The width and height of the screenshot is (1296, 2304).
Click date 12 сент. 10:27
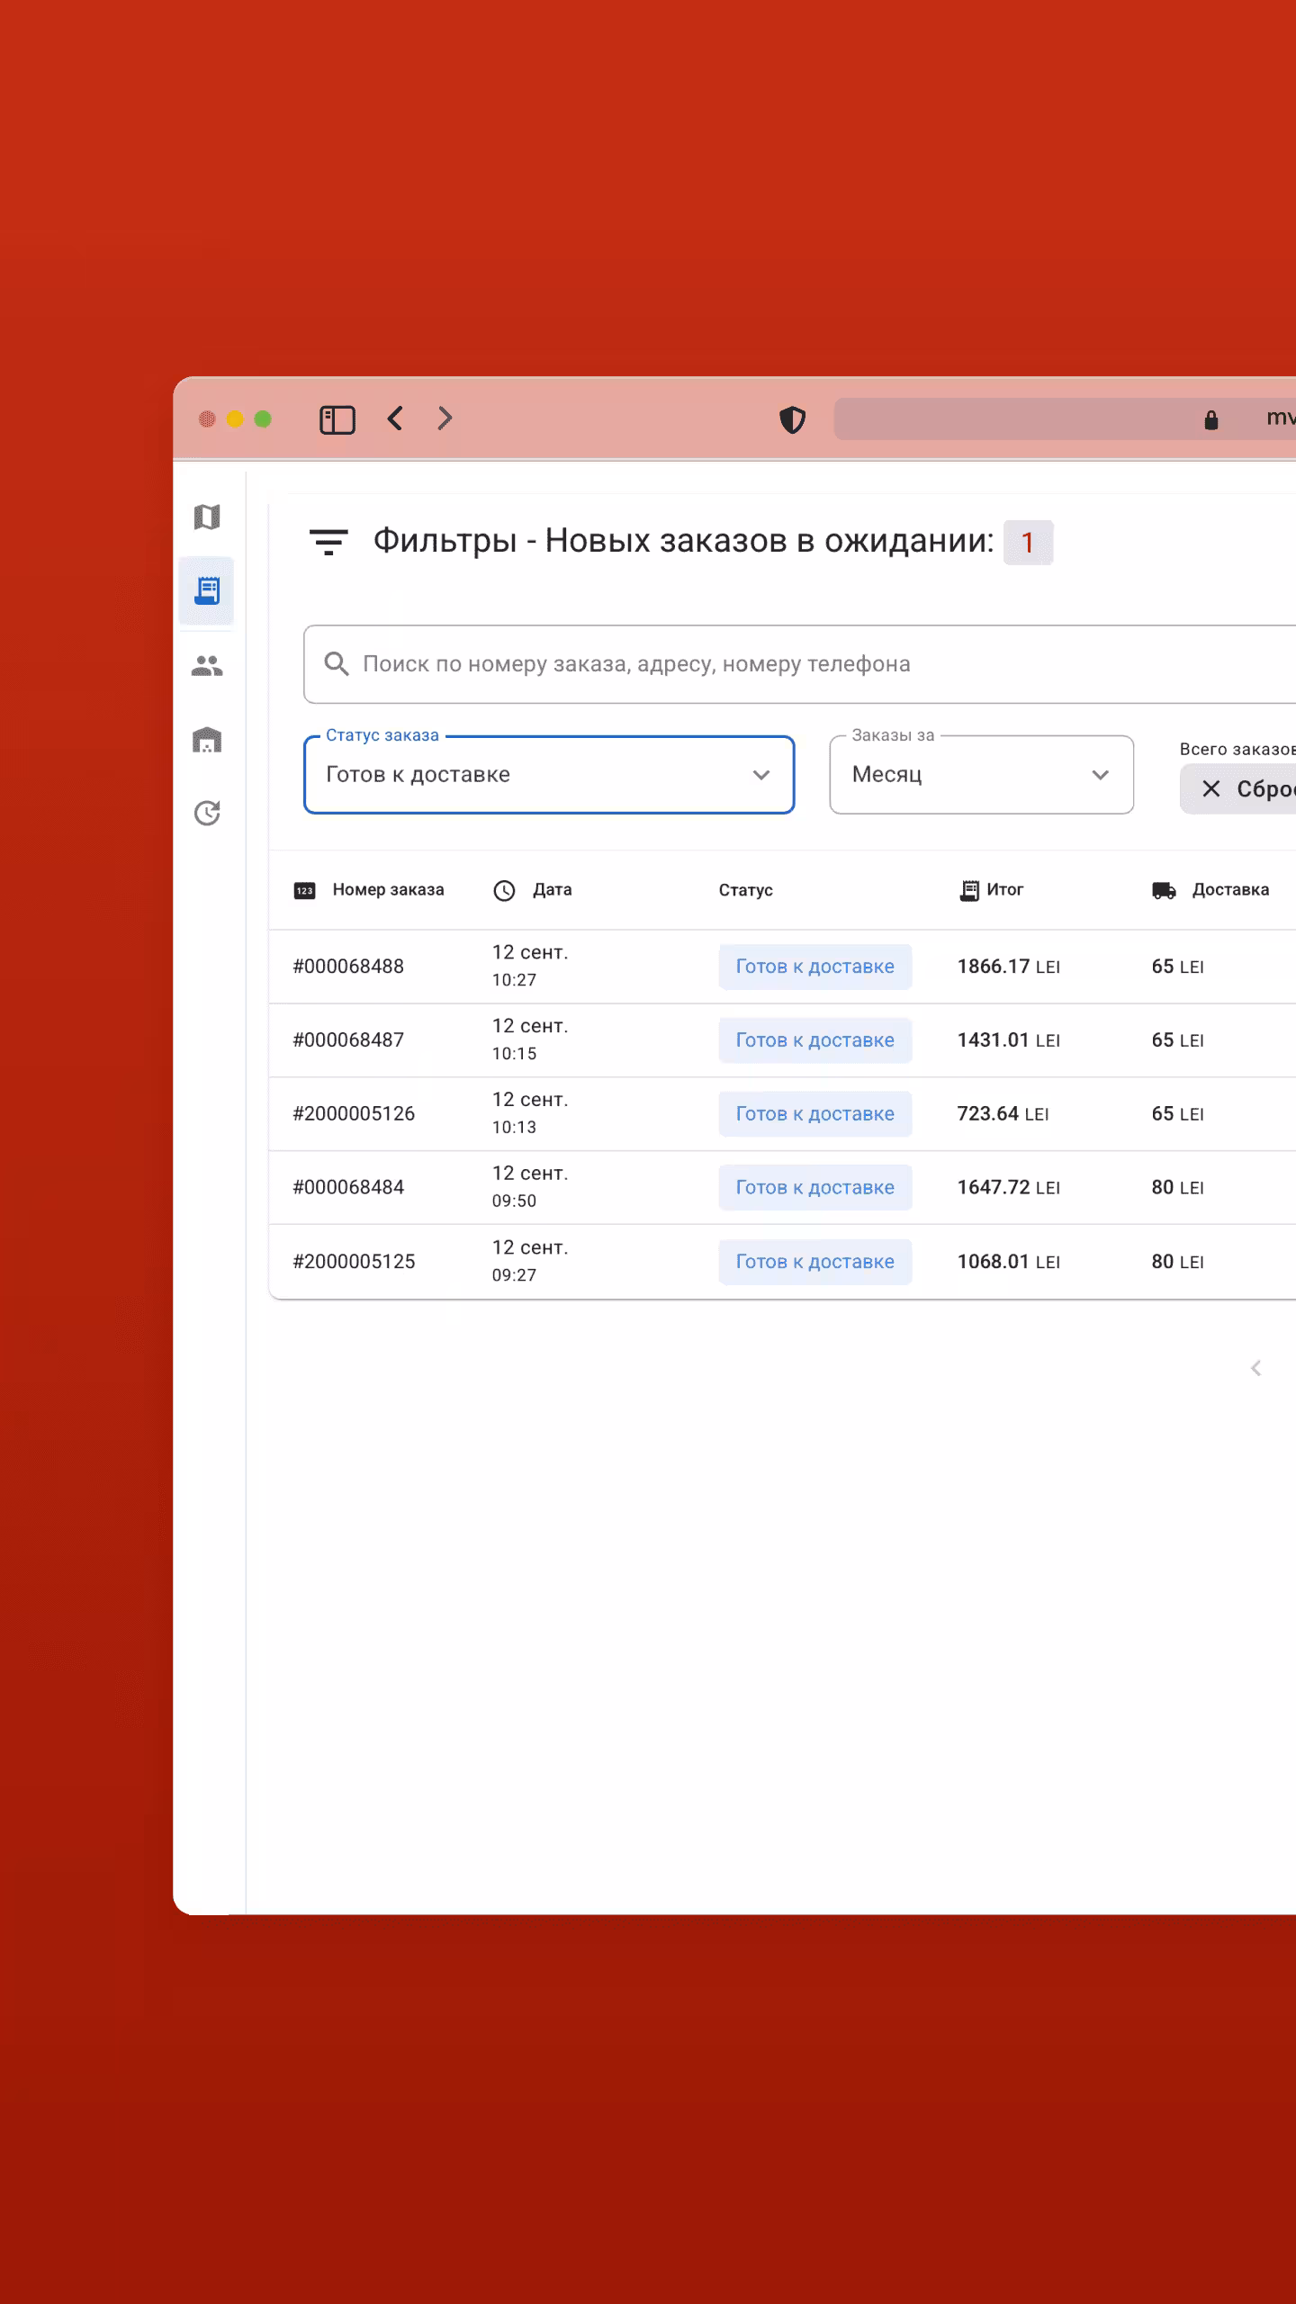tap(530, 966)
